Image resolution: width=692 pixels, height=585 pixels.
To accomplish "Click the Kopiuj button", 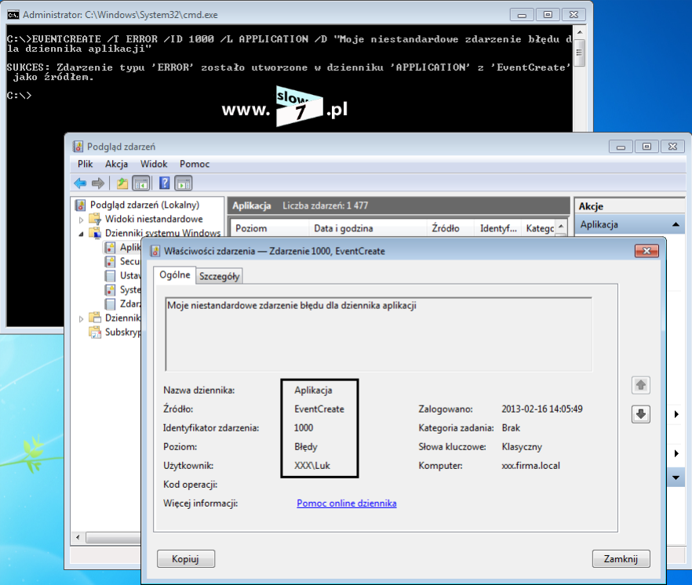I will click(x=186, y=558).
